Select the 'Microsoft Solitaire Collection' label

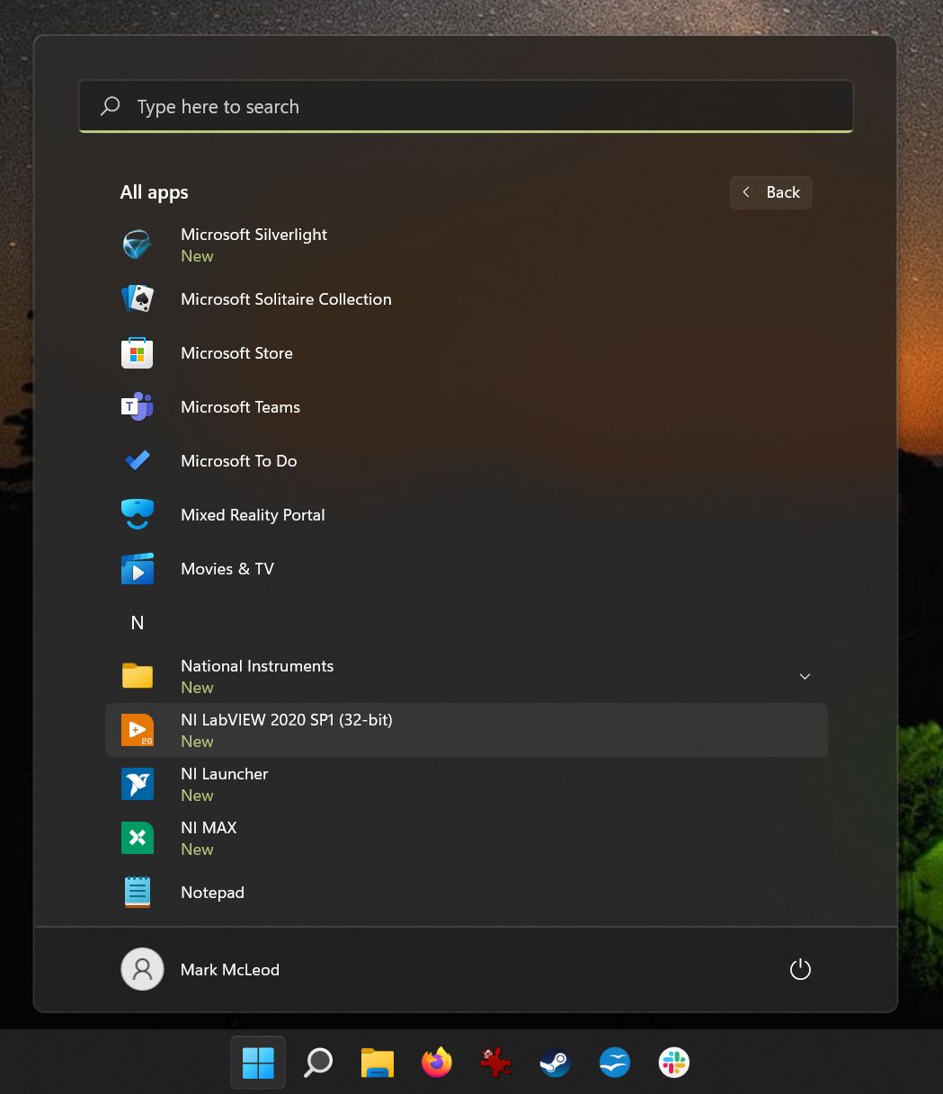click(x=286, y=299)
